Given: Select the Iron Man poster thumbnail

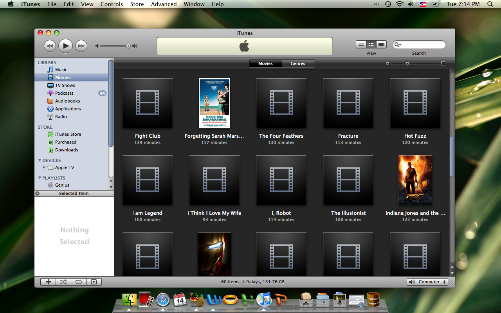Looking at the screenshot, I should (x=214, y=254).
